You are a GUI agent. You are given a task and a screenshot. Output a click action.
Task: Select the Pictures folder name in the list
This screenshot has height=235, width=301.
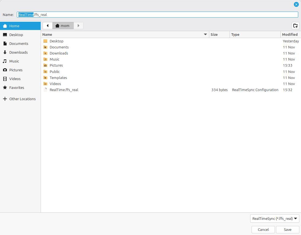[56, 65]
